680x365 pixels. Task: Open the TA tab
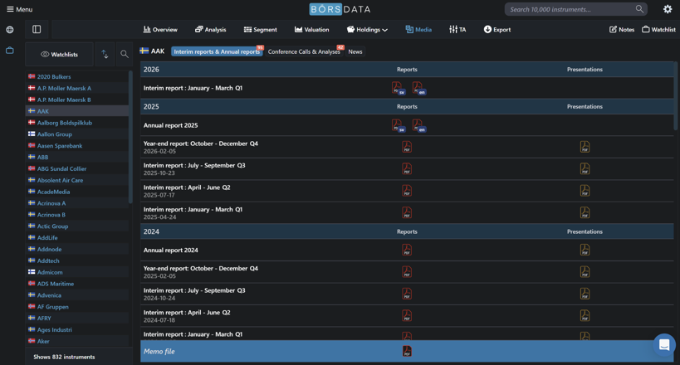pyautogui.click(x=457, y=30)
